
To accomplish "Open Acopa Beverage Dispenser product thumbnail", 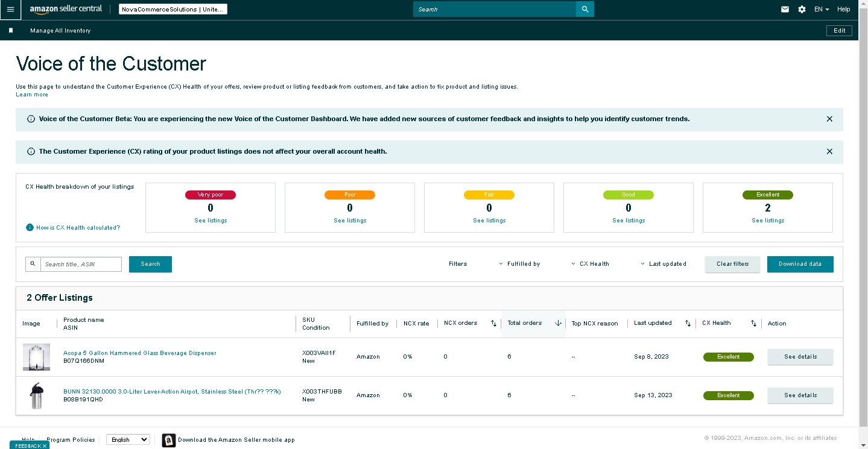I will point(36,357).
